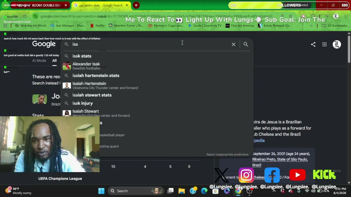Image resolution: width=351 pixels, height=197 pixels.
Task: Go to the Google logo homepage
Action: 44,44
